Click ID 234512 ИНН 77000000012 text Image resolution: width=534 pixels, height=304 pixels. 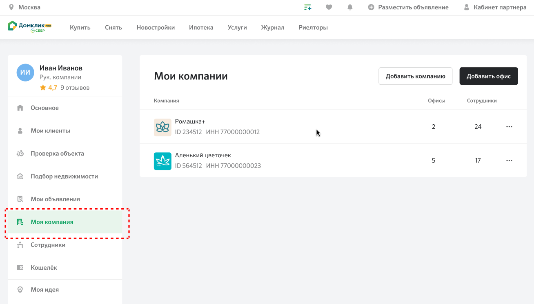pos(217,132)
